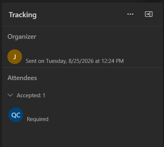Image resolution: width=164 pixels, height=147 pixels.
Task: Open the more options ellipsis menu
Action: [130, 14]
